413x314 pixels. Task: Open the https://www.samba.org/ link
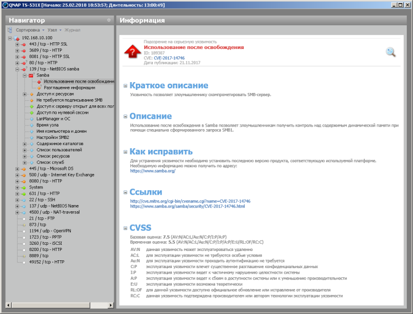(x=153, y=171)
